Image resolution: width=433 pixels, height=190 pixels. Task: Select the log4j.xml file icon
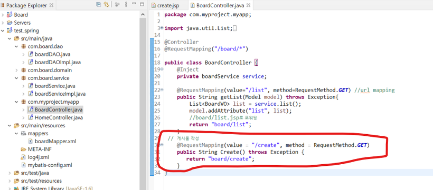pos(23,157)
